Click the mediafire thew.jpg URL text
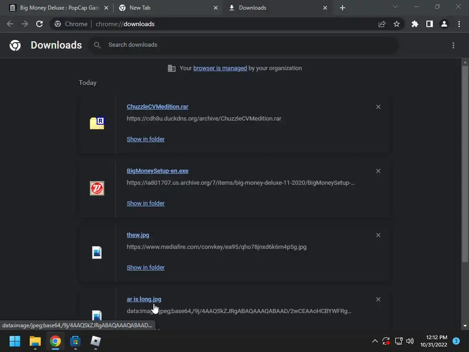Viewport: 469px width, 352px height. 217,247
